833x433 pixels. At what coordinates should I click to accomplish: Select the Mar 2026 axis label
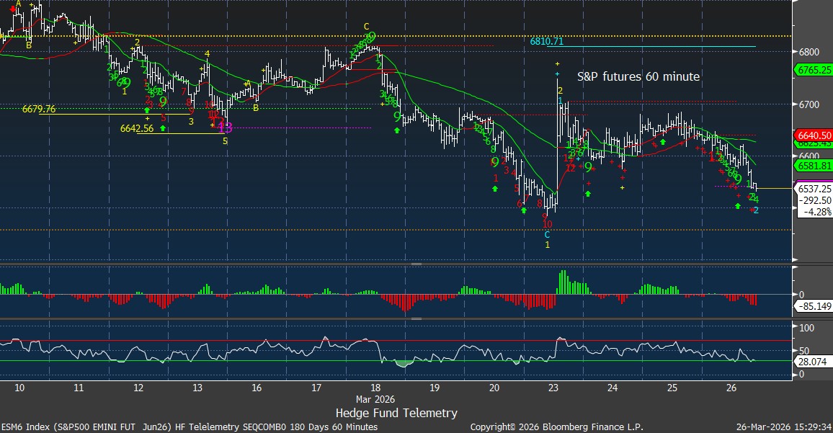(x=375, y=398)
